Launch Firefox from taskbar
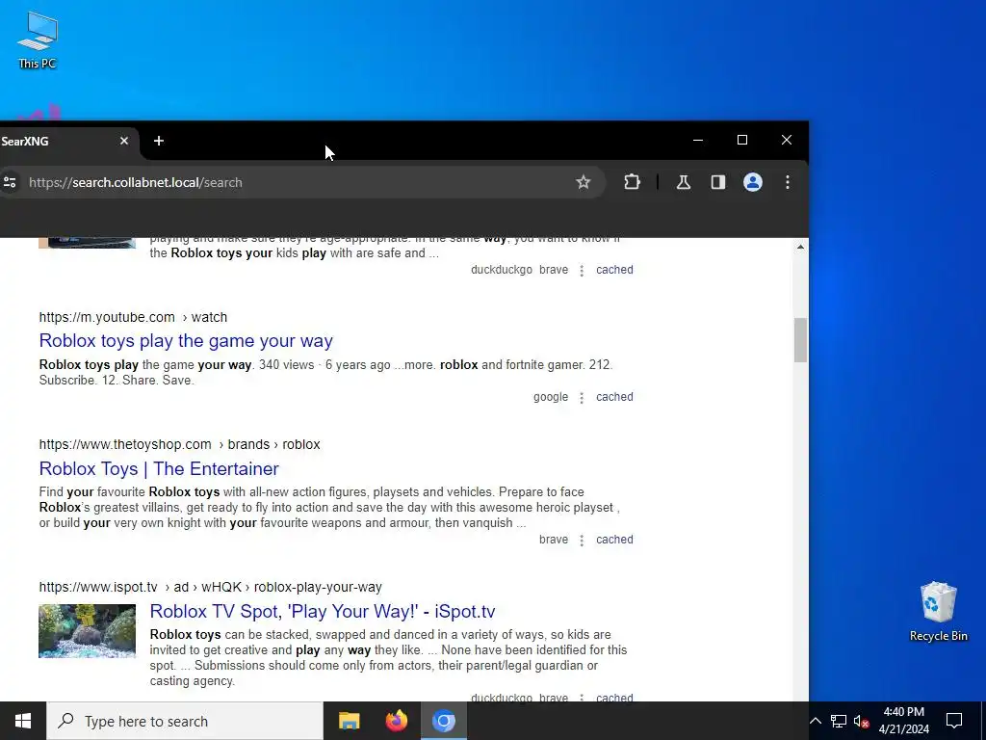 coord(396,721)
